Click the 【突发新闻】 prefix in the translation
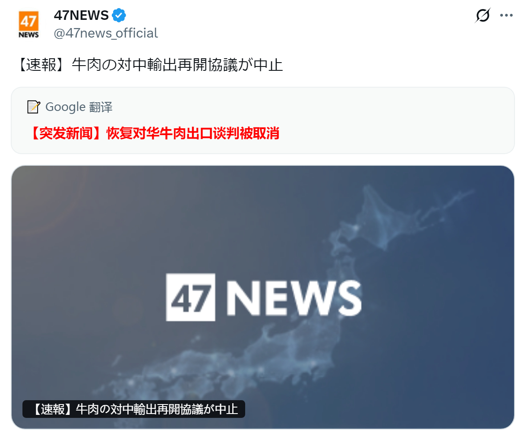 67,133
